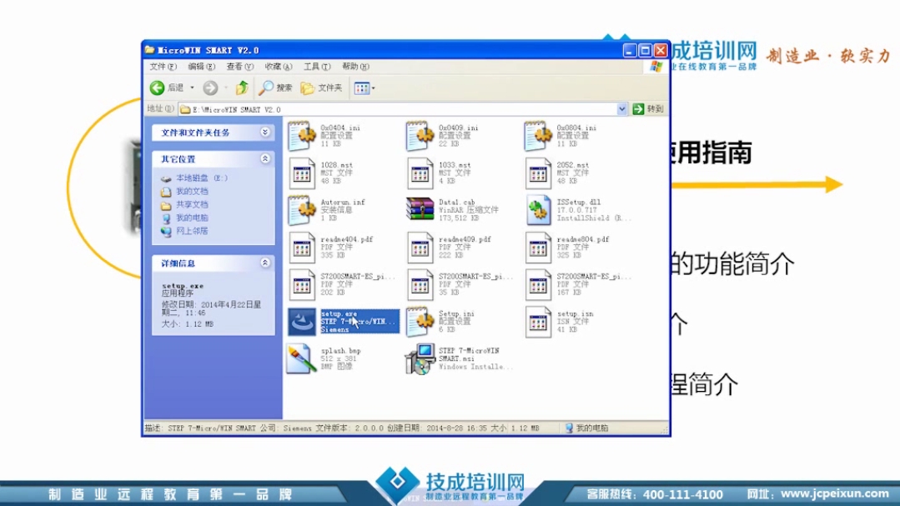The width and height of the screenshot is (900, 506).
Task: Click the Data1.cab file name
Action: click(457, 203)
